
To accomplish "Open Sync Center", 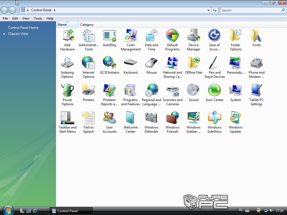I will tap(214, 93).
